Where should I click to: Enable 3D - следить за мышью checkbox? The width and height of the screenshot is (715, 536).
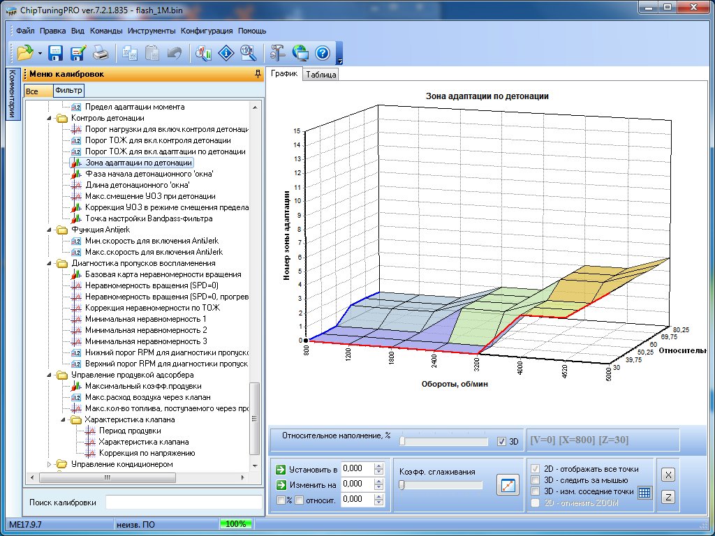[536, 480]
